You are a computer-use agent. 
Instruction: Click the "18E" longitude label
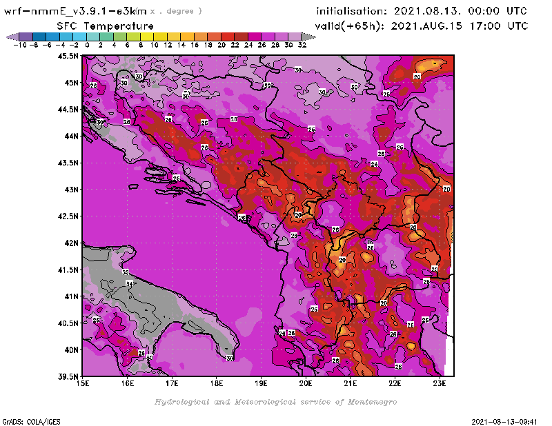coord(217,383)
